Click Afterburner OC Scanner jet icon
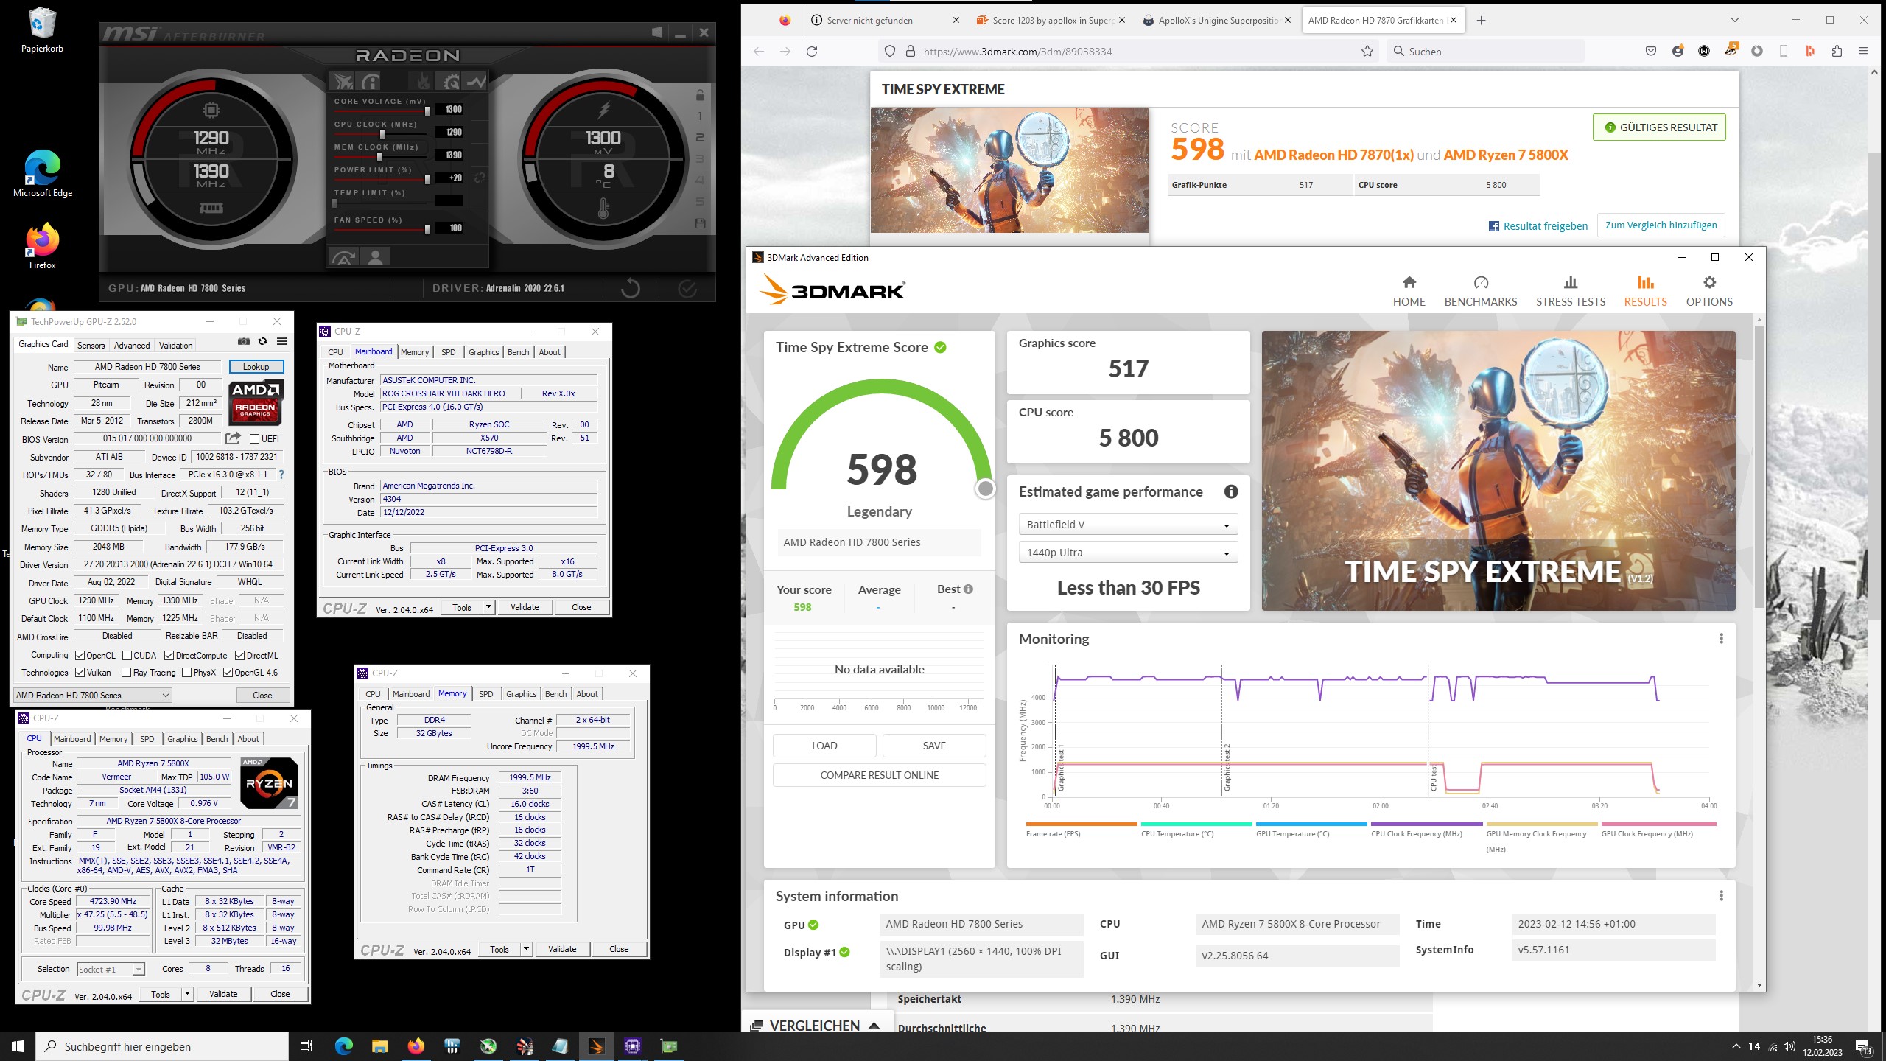The image size is (1886, 1061). 343,81
